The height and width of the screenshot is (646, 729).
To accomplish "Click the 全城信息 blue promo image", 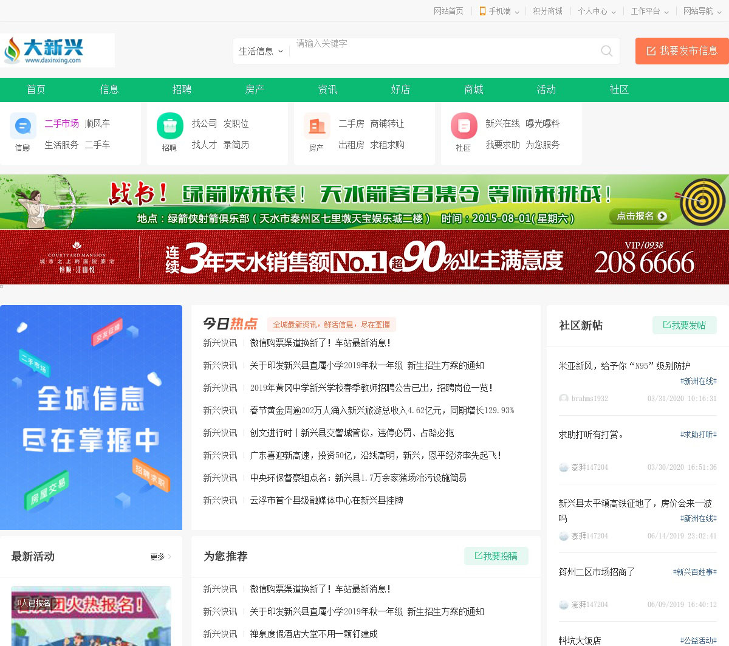I will (91, 417).
